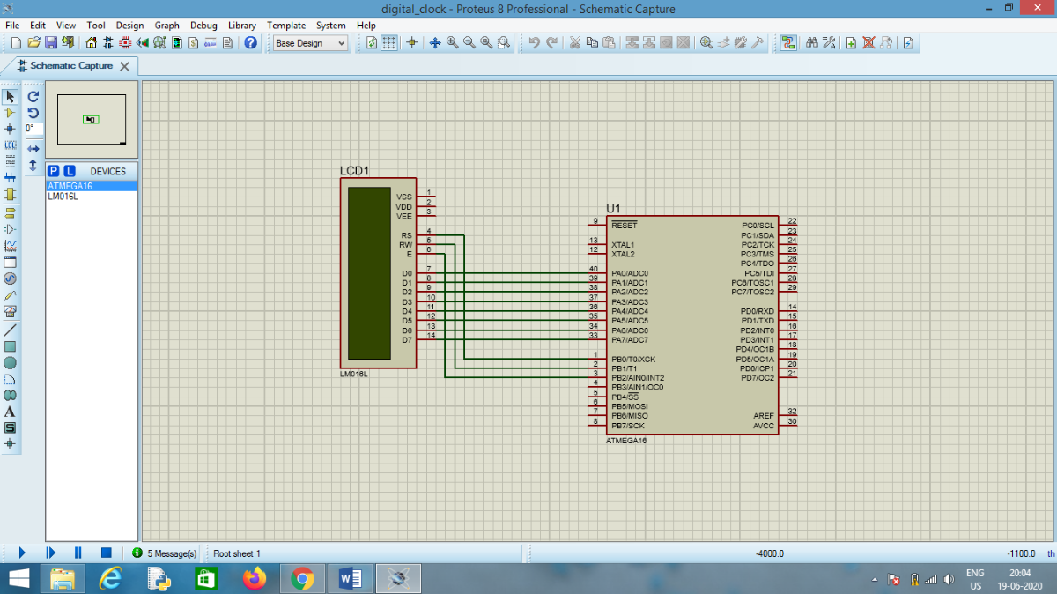Open Google Chrome from the taskbar
Image resolution: width=1057 pixels, height=594 pixels.
click(302, 579)
